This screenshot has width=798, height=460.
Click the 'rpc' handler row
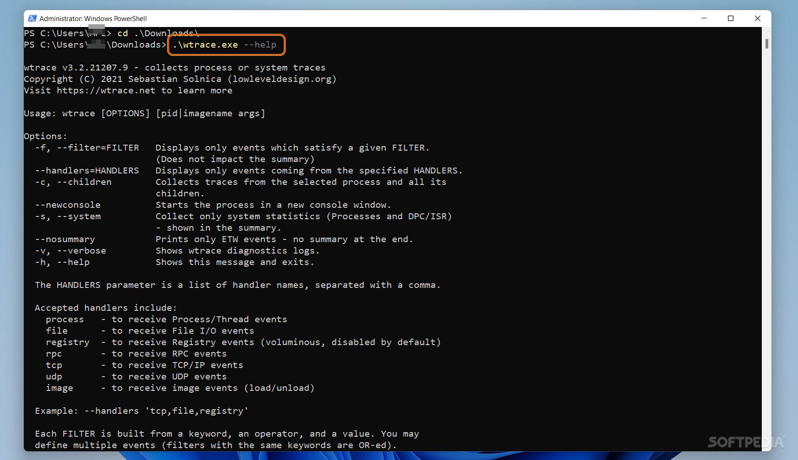click(x=136, y=354)
